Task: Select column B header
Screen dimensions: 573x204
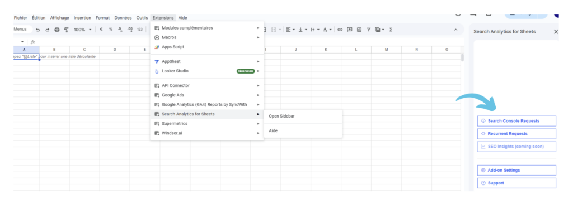Action: click(x=54, y=50)
